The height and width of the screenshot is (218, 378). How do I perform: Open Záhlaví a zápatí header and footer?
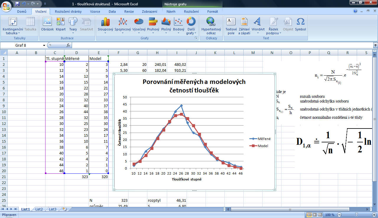(244, 26)
